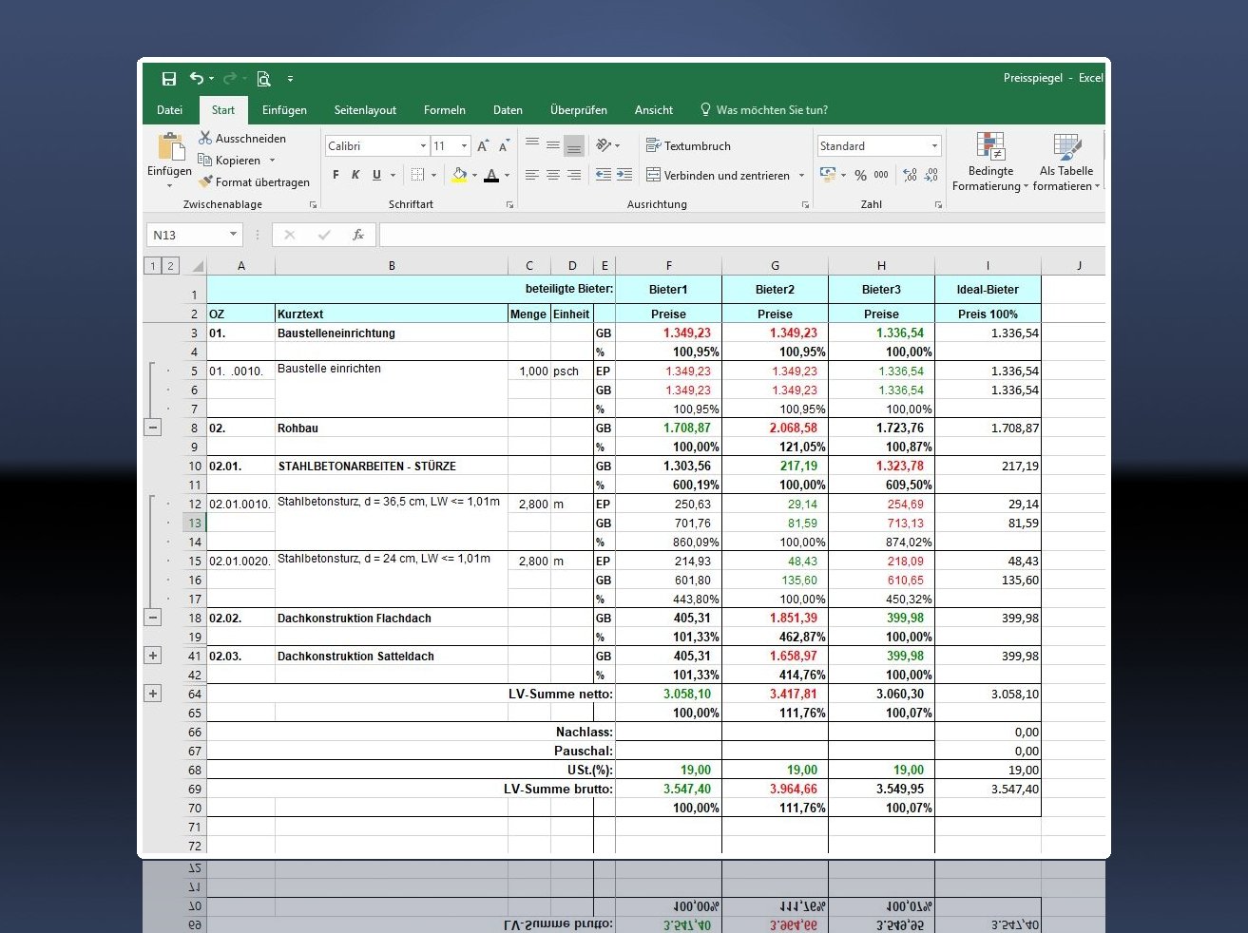
Task: Open the Datei menu tab
Action: point(169,110)
